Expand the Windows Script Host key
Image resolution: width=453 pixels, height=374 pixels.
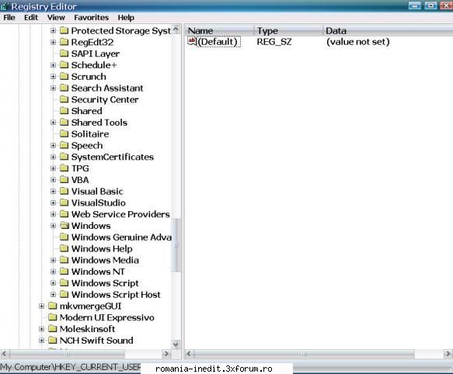tap(53, 294)
